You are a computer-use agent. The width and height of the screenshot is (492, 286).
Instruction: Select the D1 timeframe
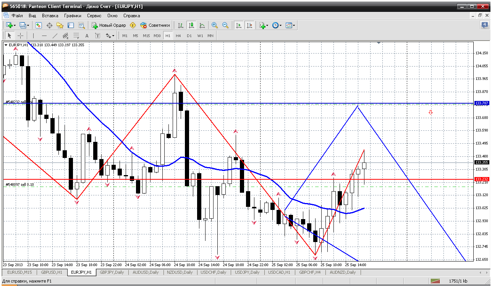(x=189, y=36)
